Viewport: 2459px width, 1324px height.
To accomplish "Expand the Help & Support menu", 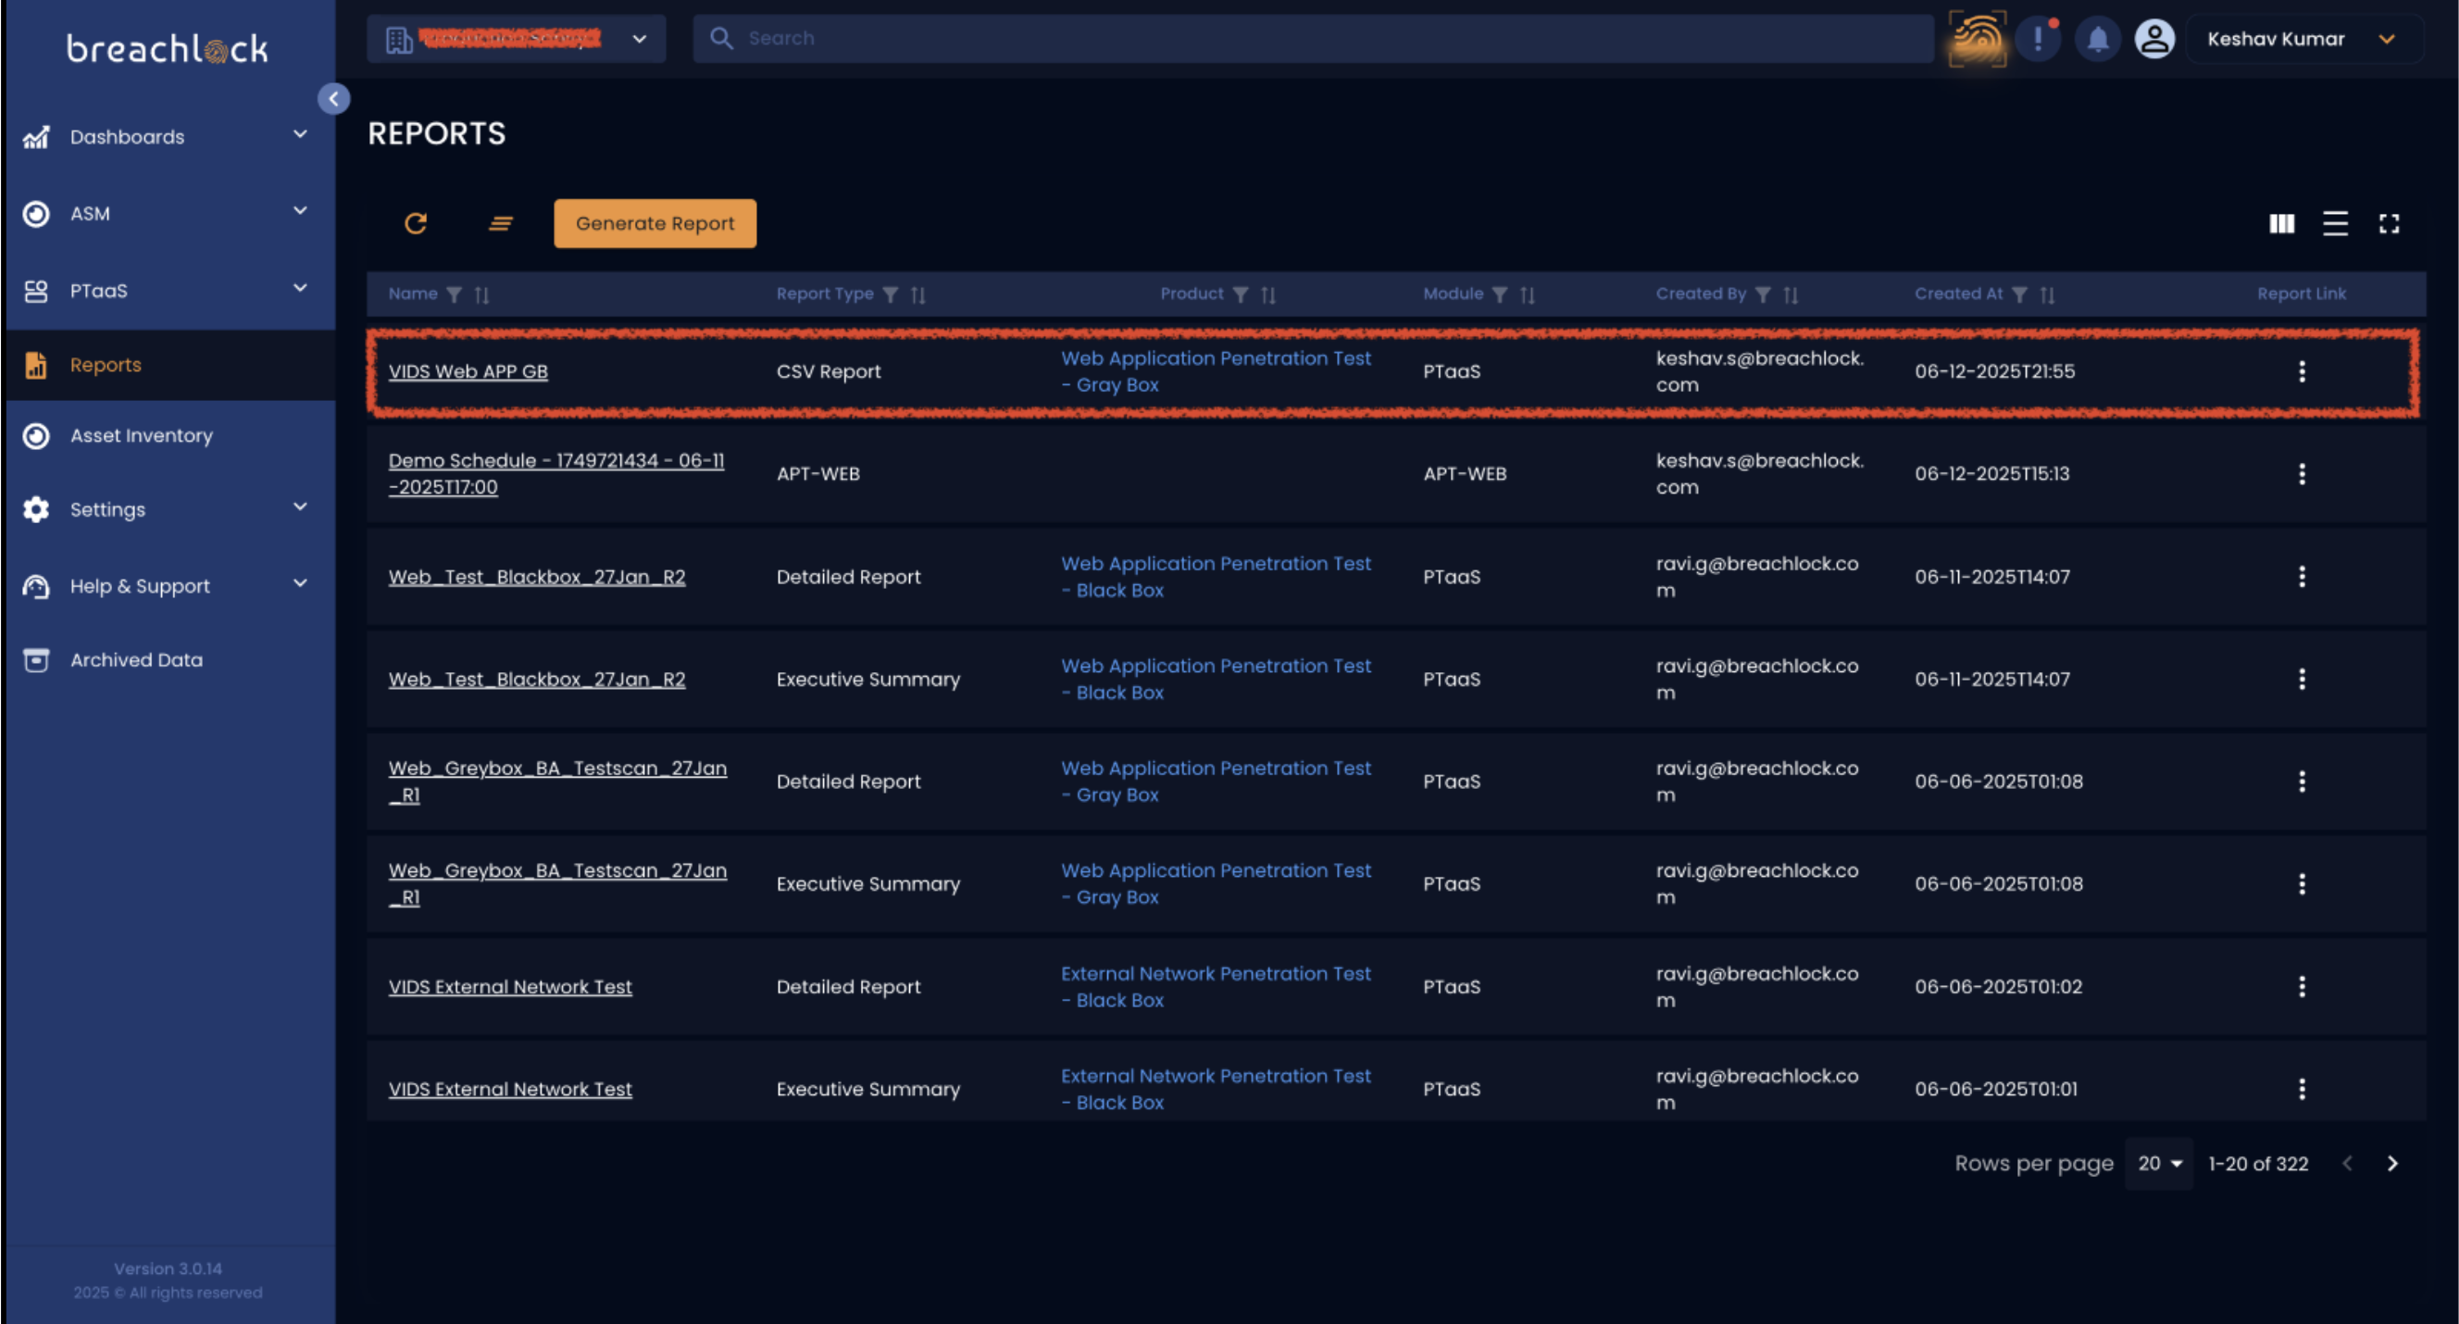I will tap(300, 583).
